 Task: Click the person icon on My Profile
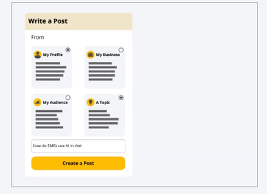(x=38, y=55)
